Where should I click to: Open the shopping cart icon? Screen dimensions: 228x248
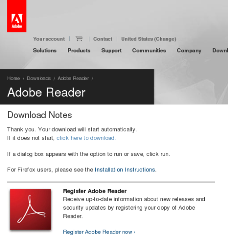tap(79, 39)
